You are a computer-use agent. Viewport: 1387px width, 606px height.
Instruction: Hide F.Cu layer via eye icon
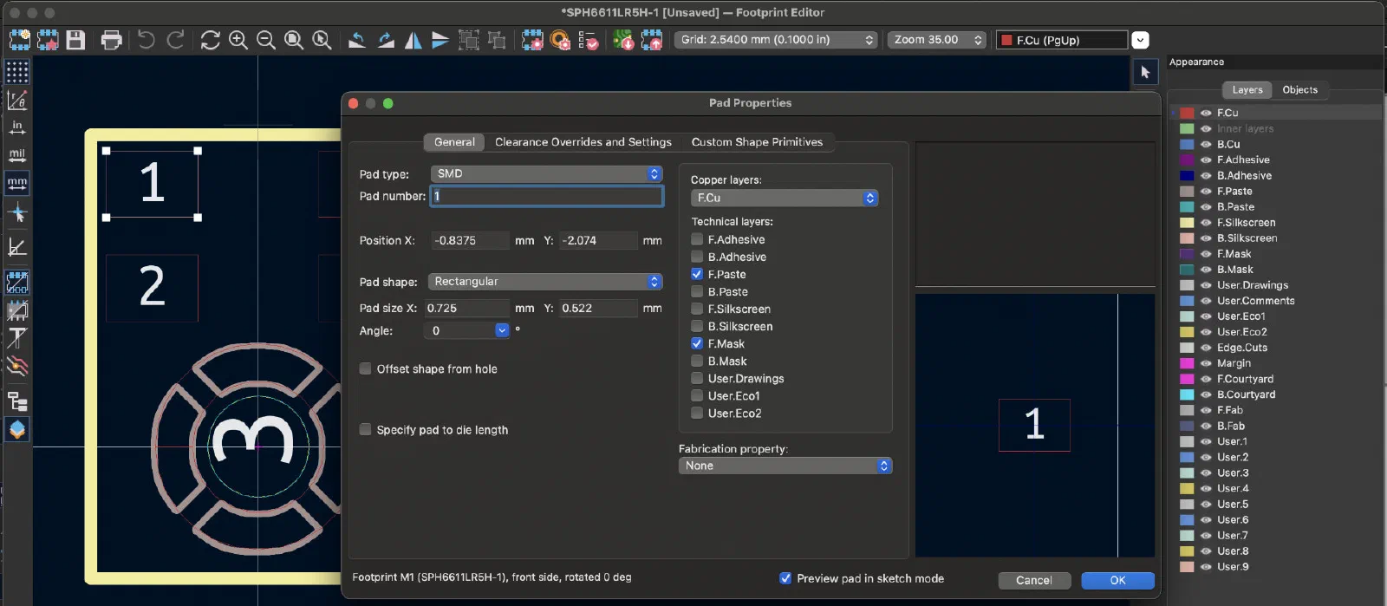coord(1206,113)
